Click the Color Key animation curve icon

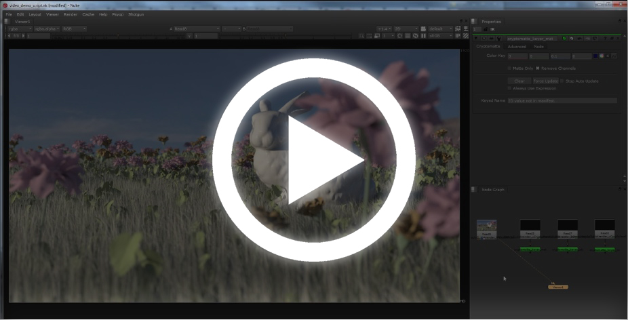tap(614, 56)
